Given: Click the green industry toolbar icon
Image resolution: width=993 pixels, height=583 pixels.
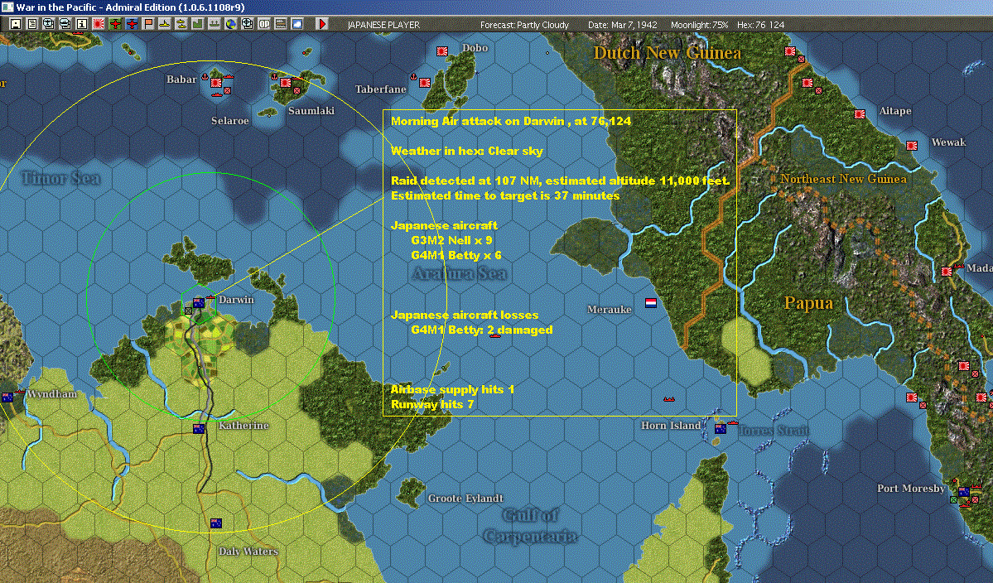Looking at the screenshot, I should [198, 24].
